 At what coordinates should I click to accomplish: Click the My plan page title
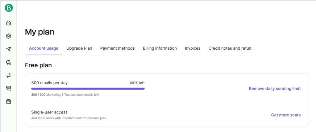pos(39,32)
